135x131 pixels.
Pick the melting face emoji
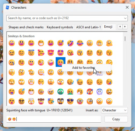click(x=109, y=43)
